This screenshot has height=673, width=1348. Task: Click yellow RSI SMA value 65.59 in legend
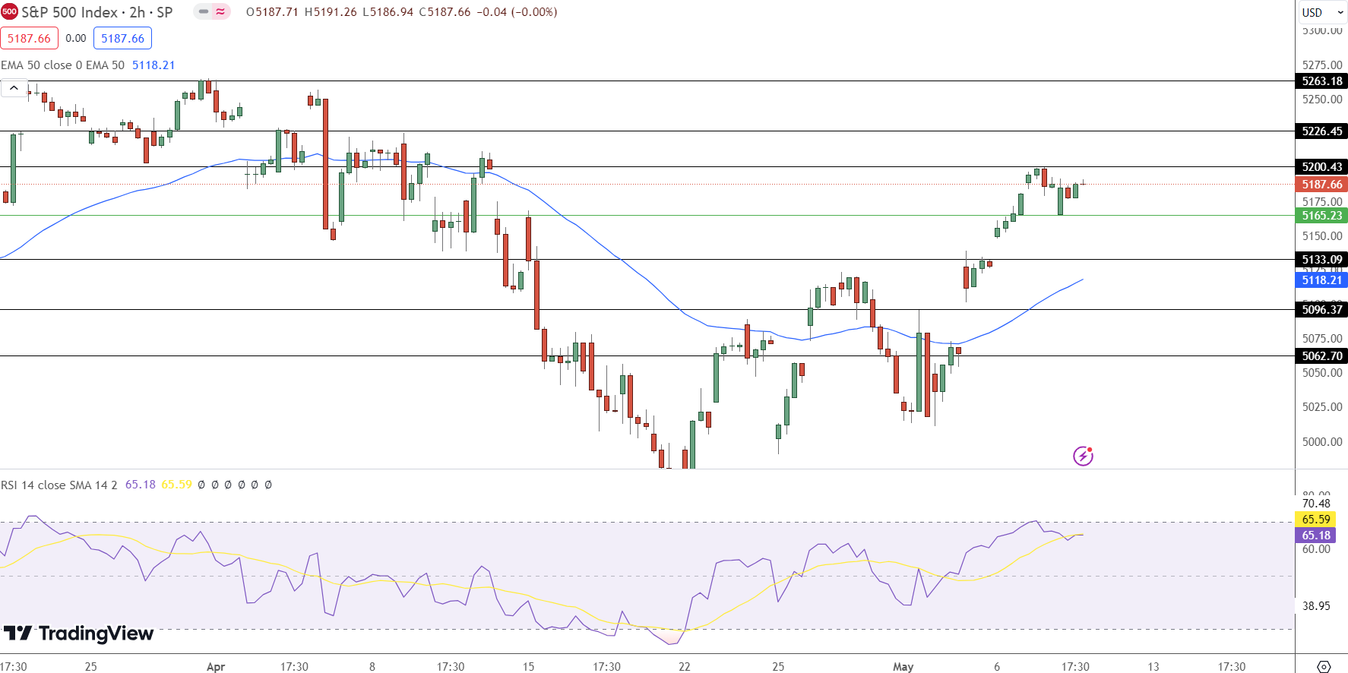(176, 485)
